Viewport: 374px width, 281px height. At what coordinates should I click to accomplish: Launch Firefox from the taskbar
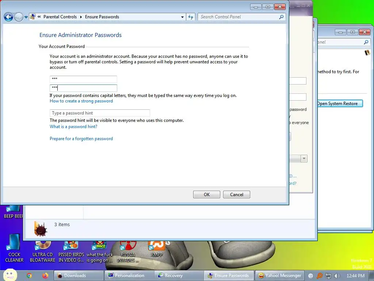(45, 276)
